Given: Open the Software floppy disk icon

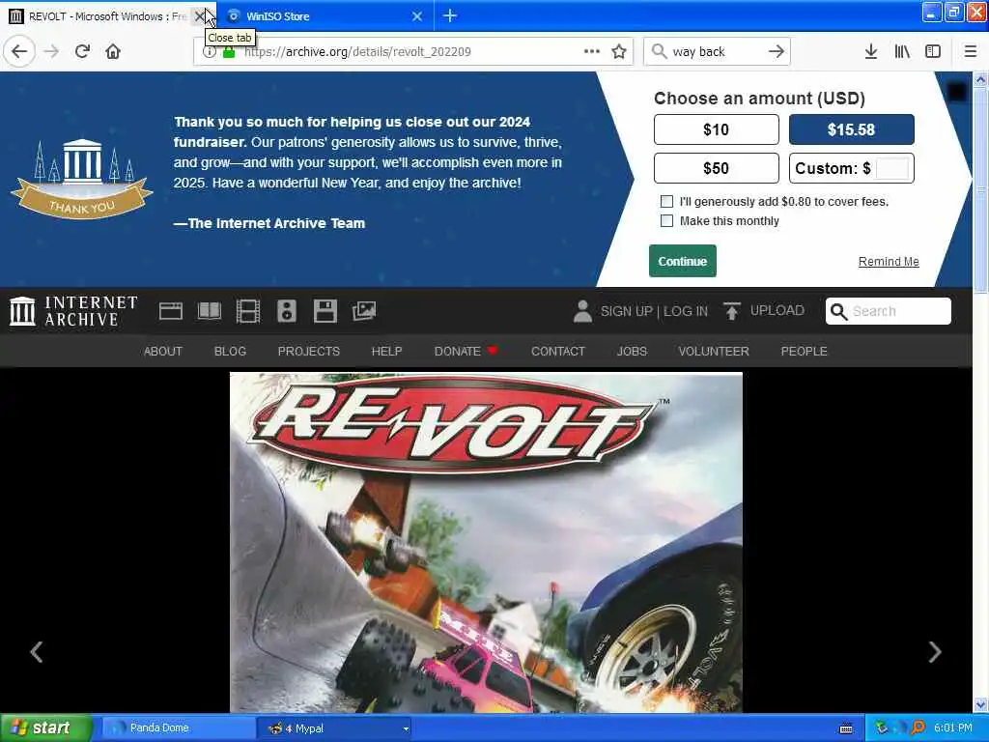Looking at the screenshot, I should tap(325, 311).
